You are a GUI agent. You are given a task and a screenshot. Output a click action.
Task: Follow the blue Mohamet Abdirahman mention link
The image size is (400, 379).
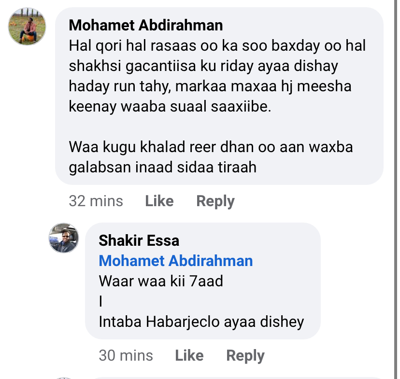pos(176,261)
